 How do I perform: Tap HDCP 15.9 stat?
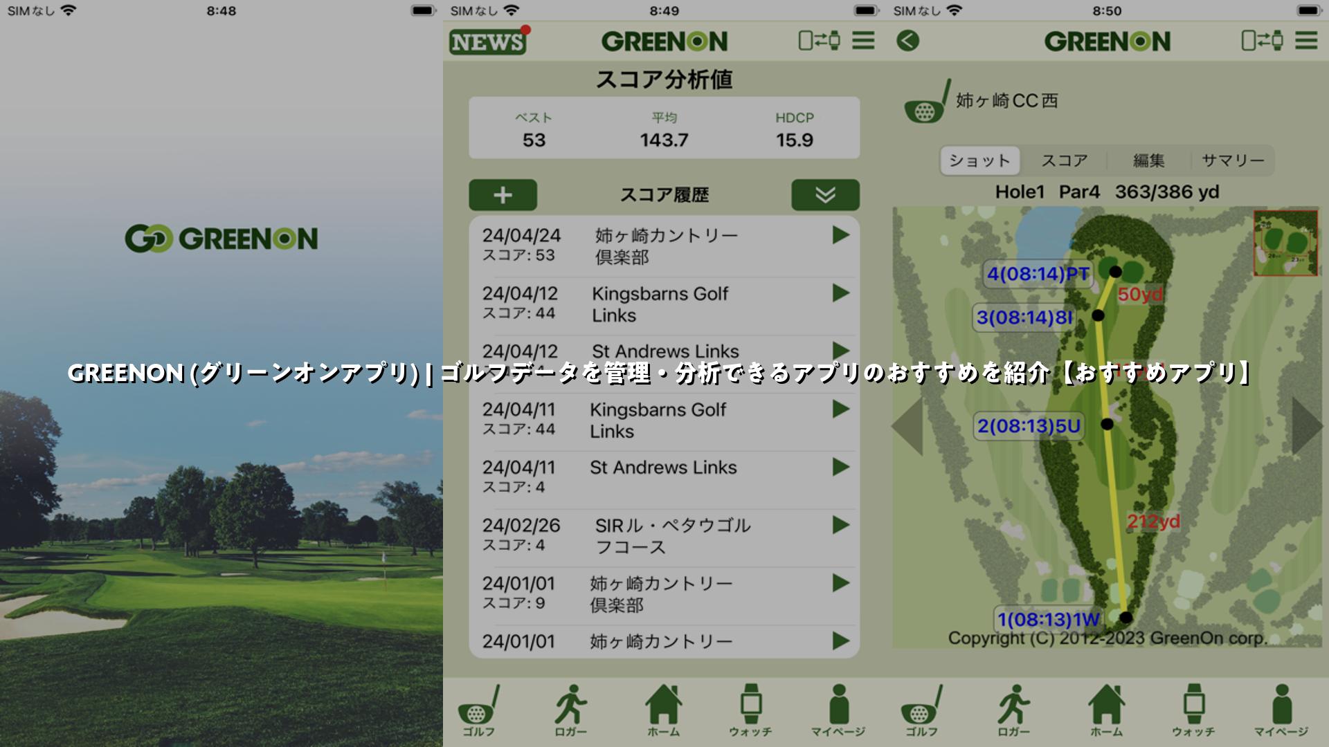click(x=795, y=129)
